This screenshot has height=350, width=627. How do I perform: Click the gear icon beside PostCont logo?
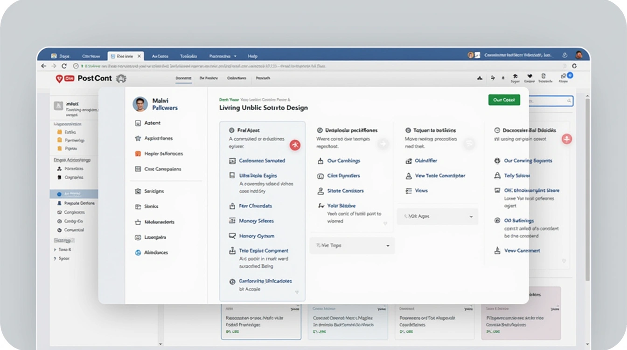[121, 79]
